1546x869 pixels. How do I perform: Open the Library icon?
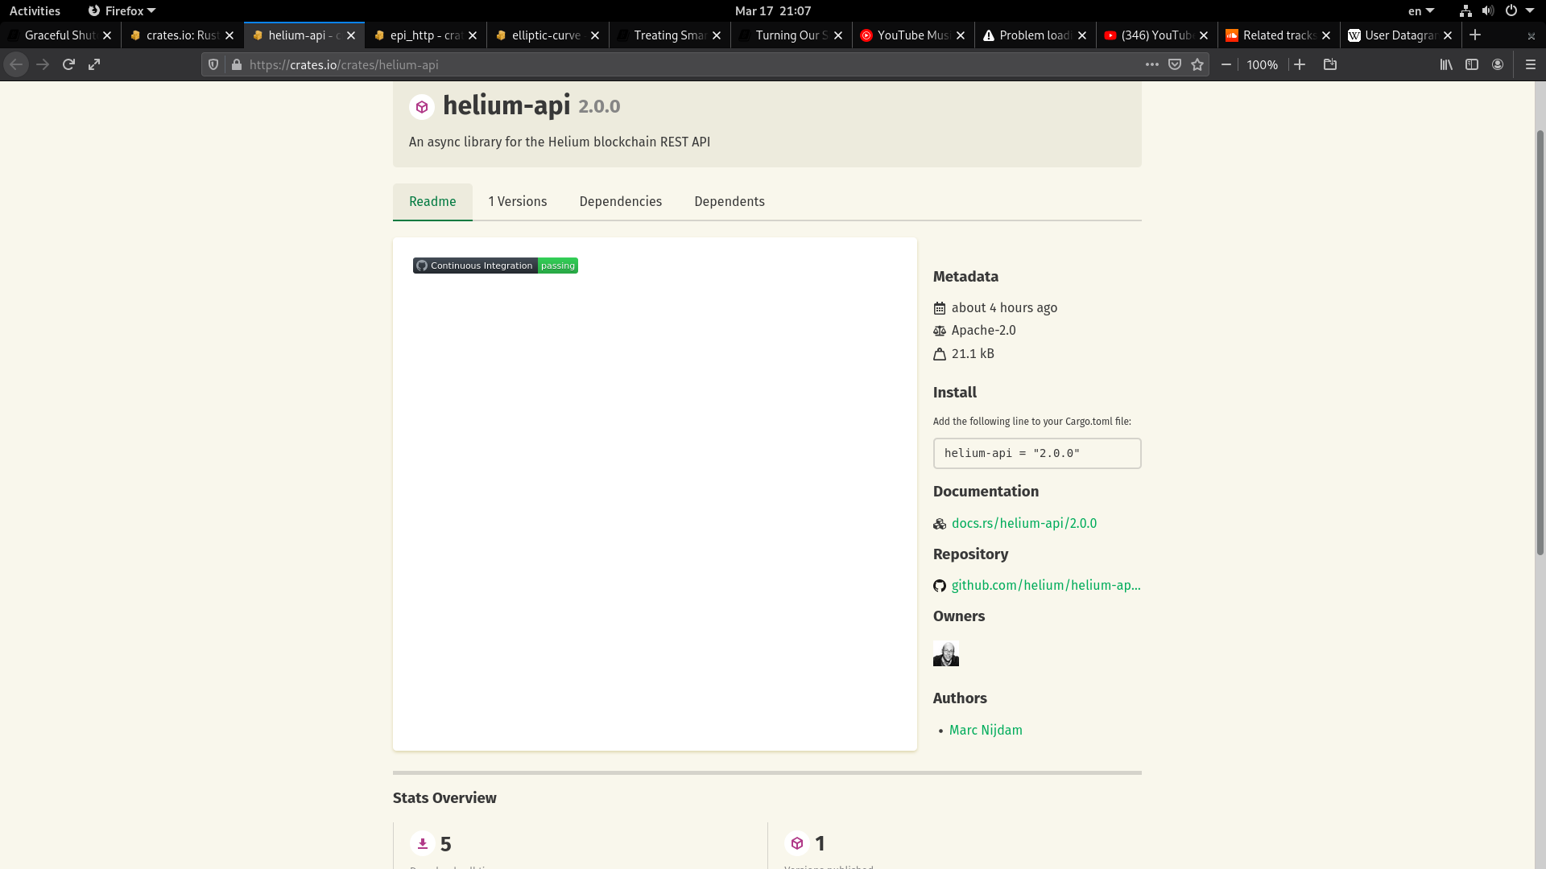pos(1446,64)
